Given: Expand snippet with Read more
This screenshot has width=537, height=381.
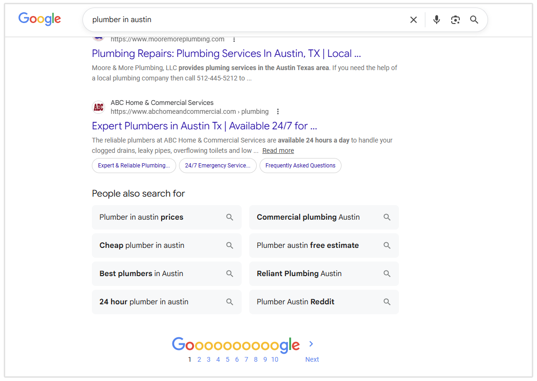Looking at the screenshot, I should (278, 151).
